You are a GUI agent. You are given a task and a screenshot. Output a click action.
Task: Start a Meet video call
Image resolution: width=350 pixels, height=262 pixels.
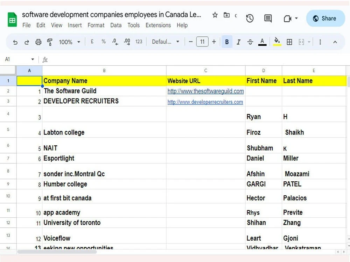(287, 19)
